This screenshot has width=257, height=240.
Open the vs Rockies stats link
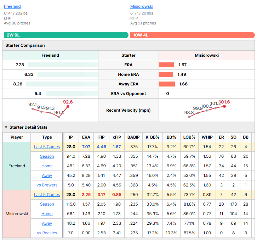(x=47, y=233)
